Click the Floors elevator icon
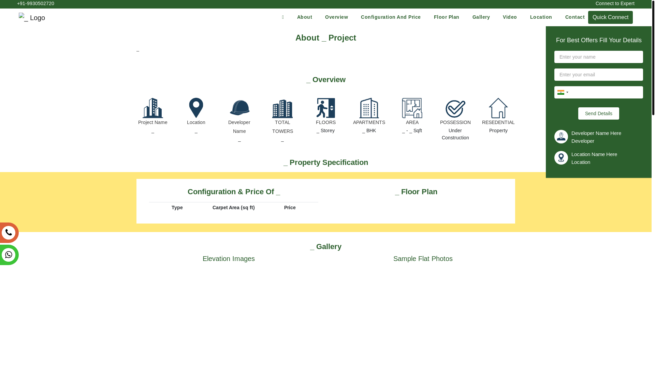655x368 pixels. click(326, 108)
